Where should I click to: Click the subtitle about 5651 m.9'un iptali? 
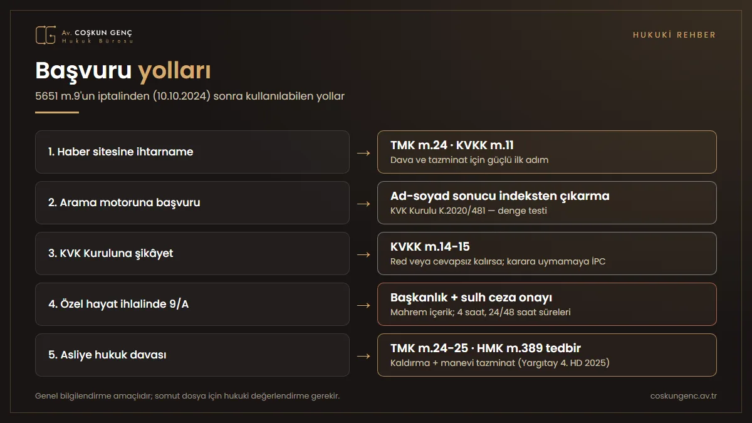[190, 97]
